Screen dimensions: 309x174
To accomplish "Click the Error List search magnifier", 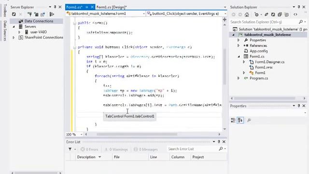I will coord(221,149).
